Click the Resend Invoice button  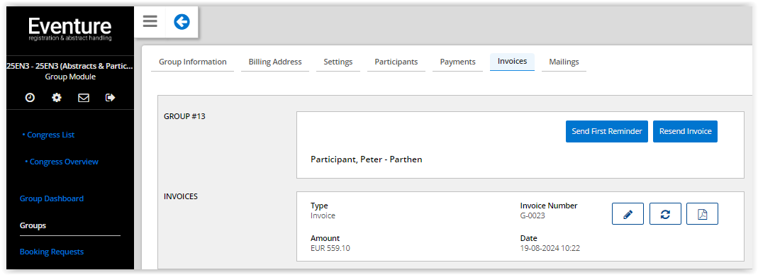[685, 131]
